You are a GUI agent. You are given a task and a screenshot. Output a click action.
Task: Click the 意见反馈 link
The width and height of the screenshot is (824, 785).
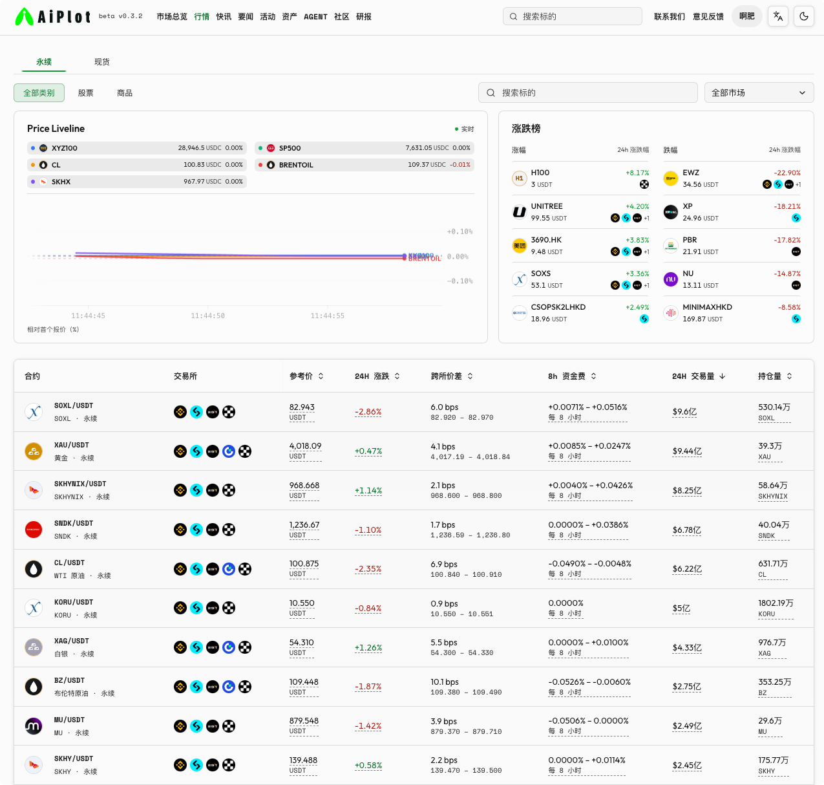click(x=708, y=17)
